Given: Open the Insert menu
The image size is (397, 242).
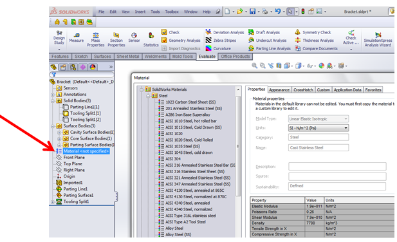Looking at the screenshot, I should 140,12.
